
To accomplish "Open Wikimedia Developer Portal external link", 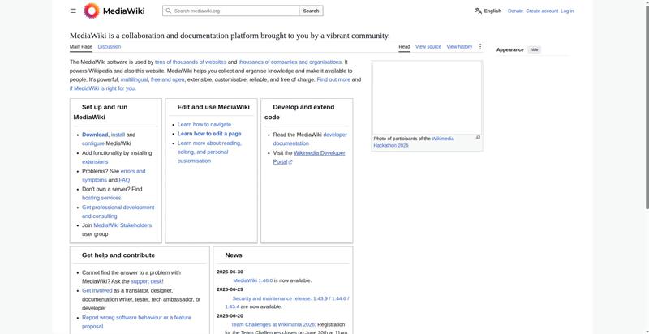I will pyautogui.click(x=309, y=157).
